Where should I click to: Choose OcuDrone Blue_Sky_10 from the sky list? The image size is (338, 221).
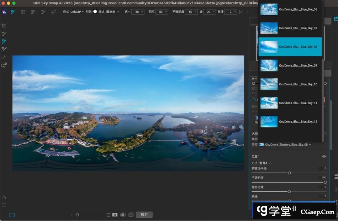290,84
